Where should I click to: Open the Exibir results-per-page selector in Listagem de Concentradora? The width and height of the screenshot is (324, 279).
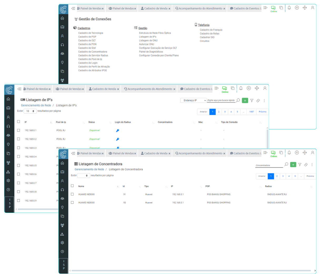84,176
